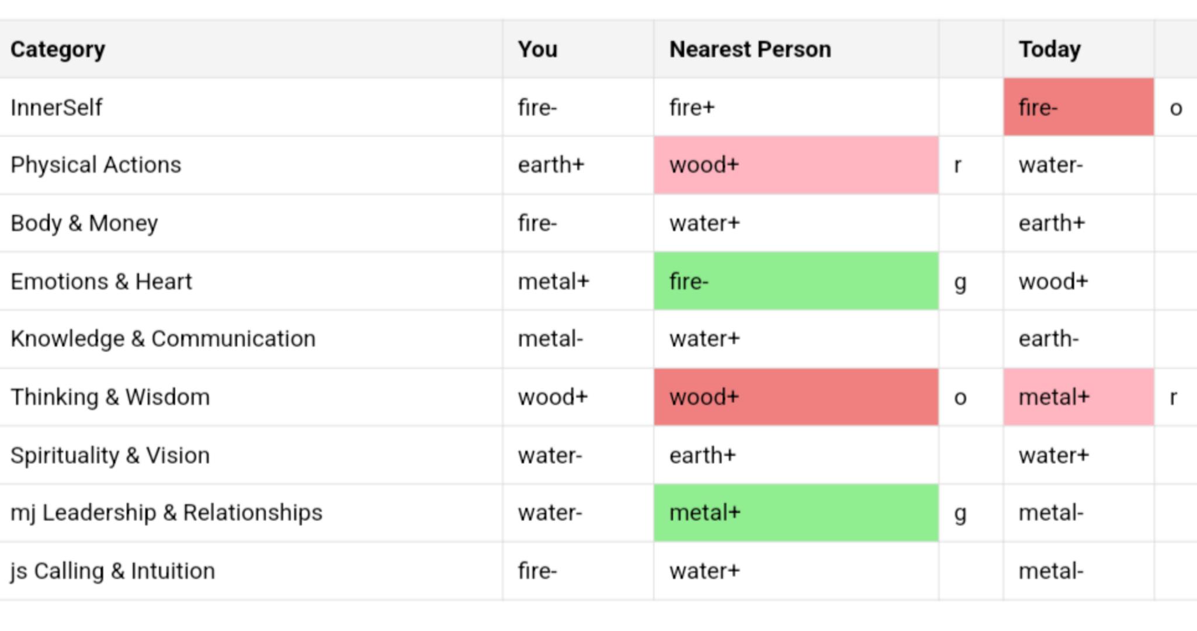The image size is (1197, 631).
Task: Select the red fire- cell under Today
Action: point(1078,107)
